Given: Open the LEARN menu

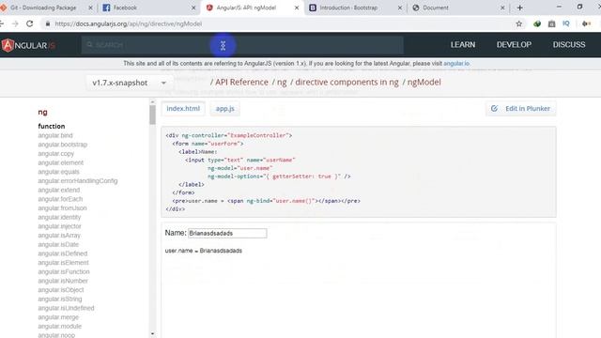Looking at the screenshot, I should [463, 45].
